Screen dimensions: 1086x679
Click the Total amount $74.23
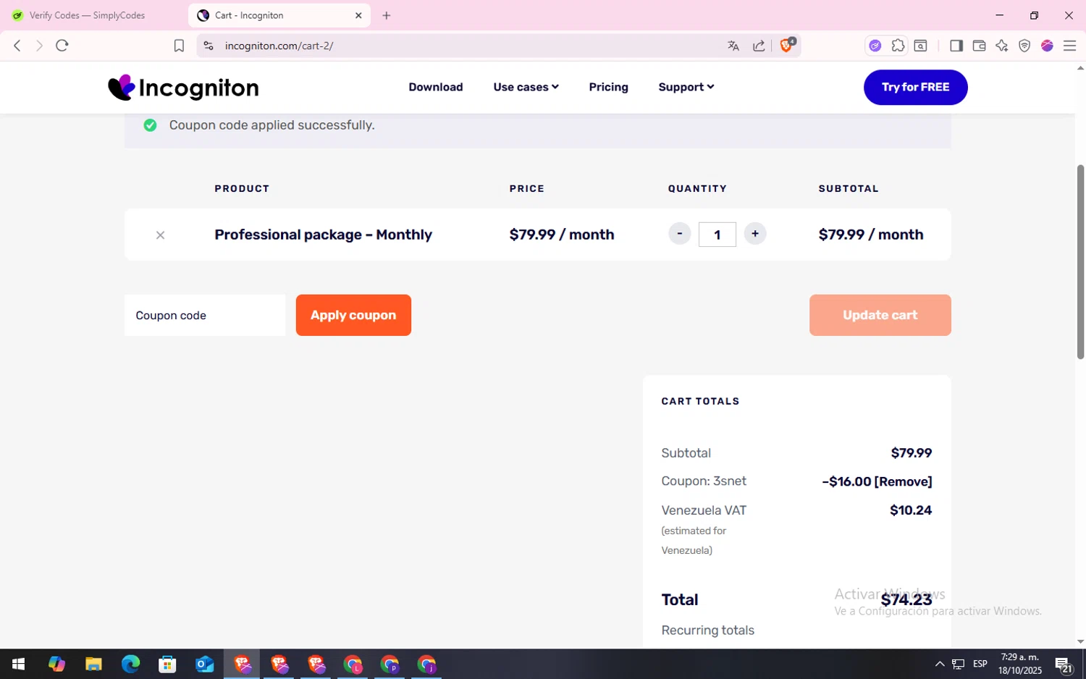tap(906, 600)
